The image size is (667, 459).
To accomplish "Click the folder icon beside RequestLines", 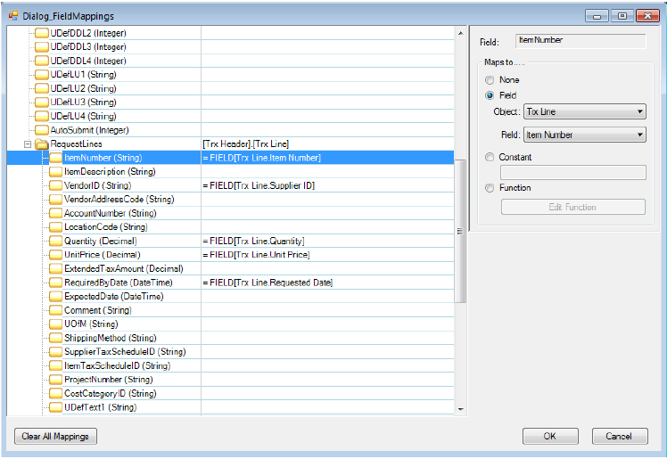I will [41, 143].
